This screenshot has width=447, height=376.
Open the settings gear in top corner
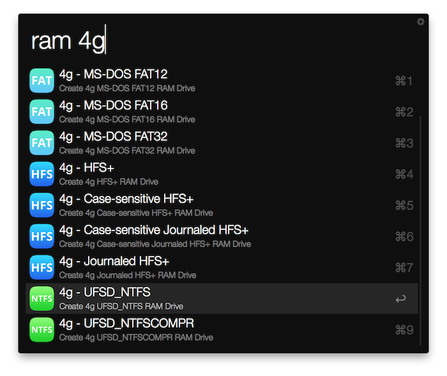tap(420, 22)
